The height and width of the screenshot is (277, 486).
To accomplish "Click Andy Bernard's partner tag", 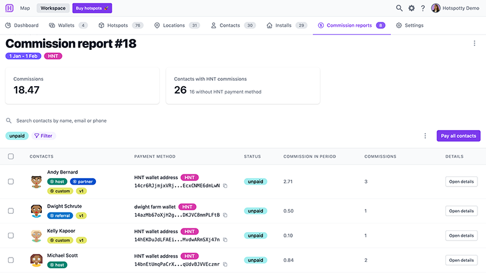I will tap(83, 182).
